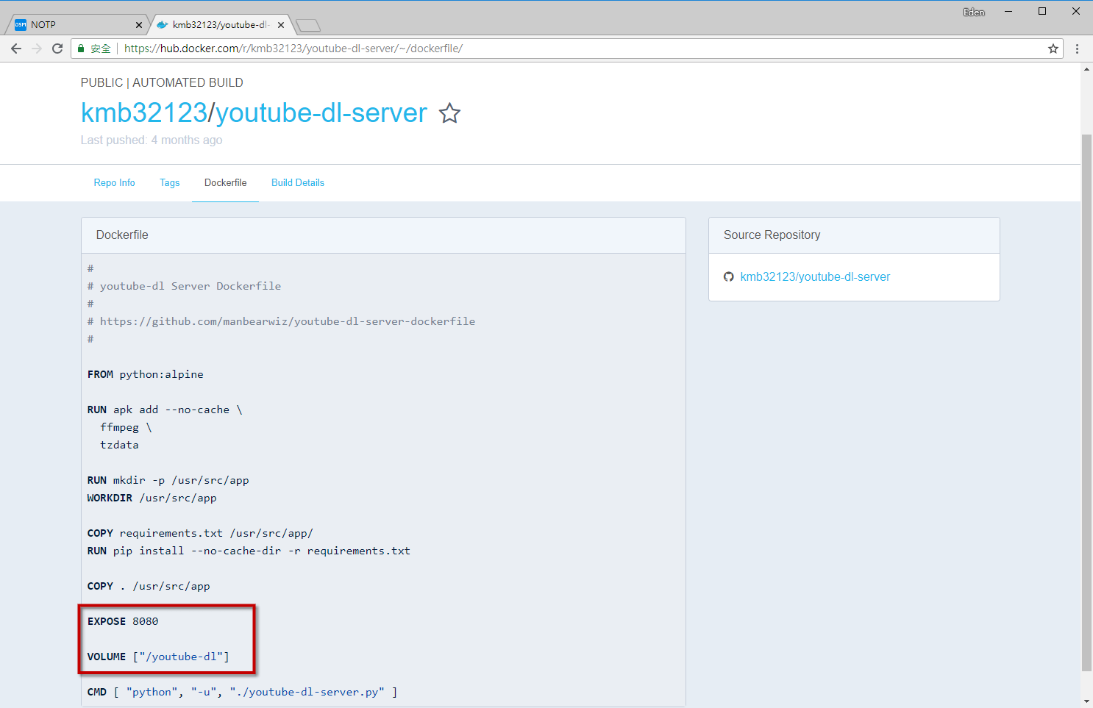Click the green secure padlock icon
This screenshot has height=708, width=1093.
coord(82,49)
